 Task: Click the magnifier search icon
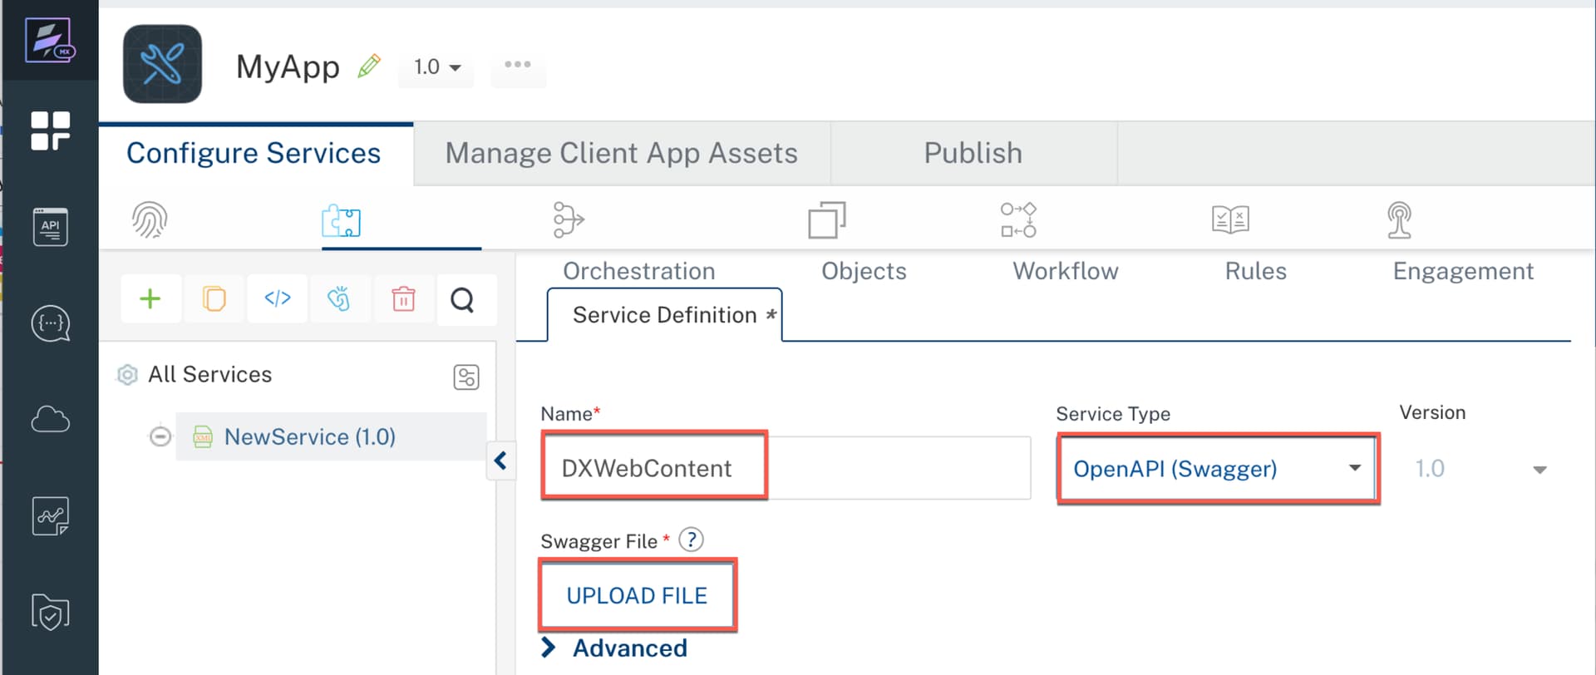point(462,299)
